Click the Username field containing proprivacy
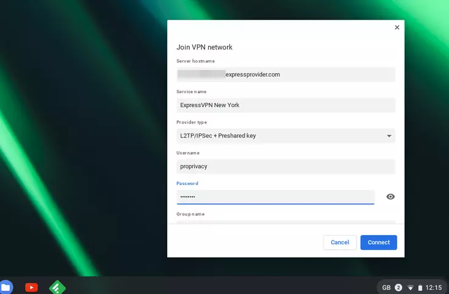 [286, 166]
